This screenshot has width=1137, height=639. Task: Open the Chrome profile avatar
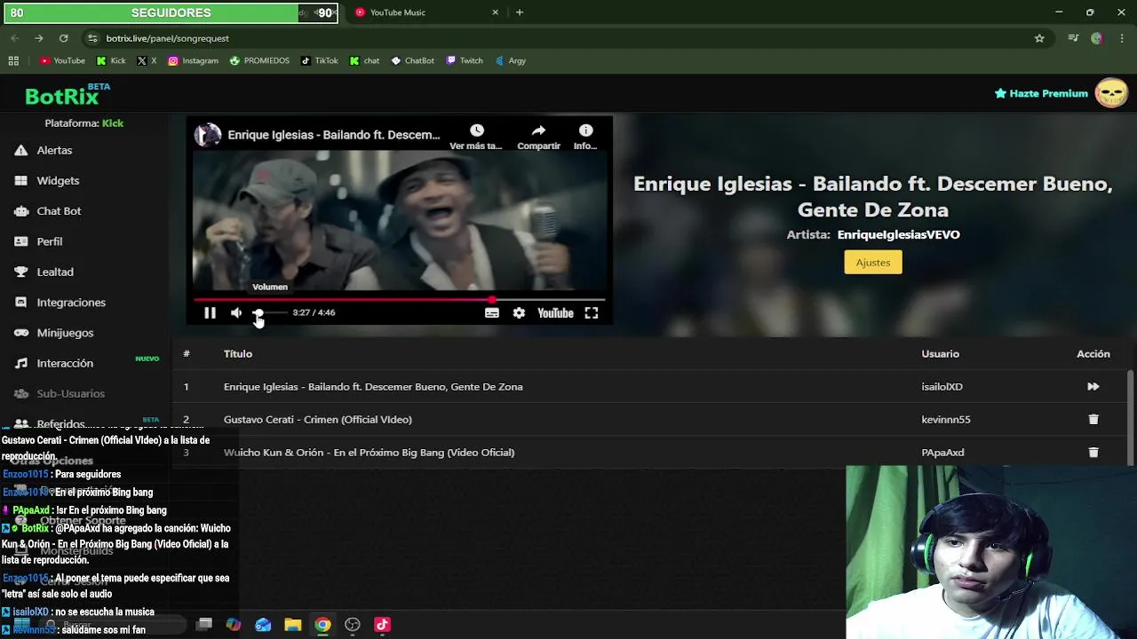[x=1097, y=38]
